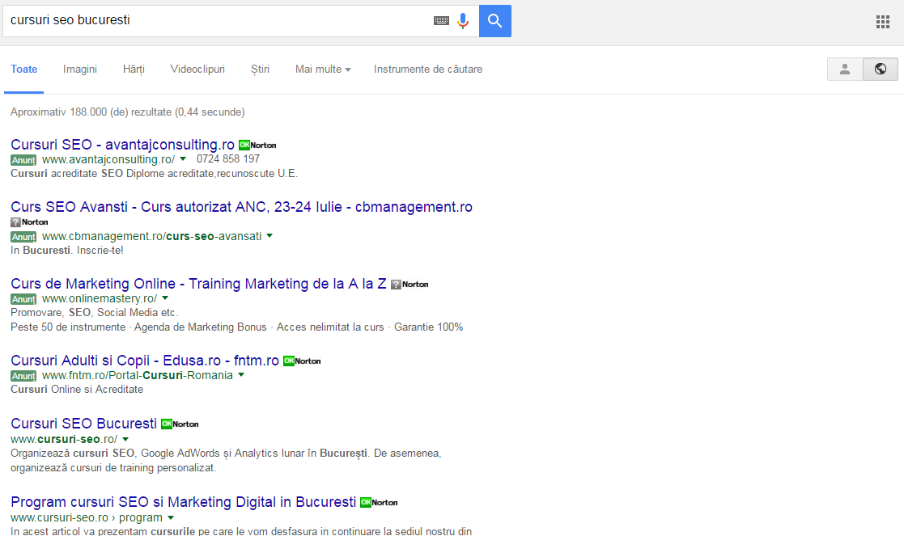Click www.cursuri-seo.ro › program URL text
The height and width of the screenshot is (536, 904).
pyautogui.click(x=87, y=517)
